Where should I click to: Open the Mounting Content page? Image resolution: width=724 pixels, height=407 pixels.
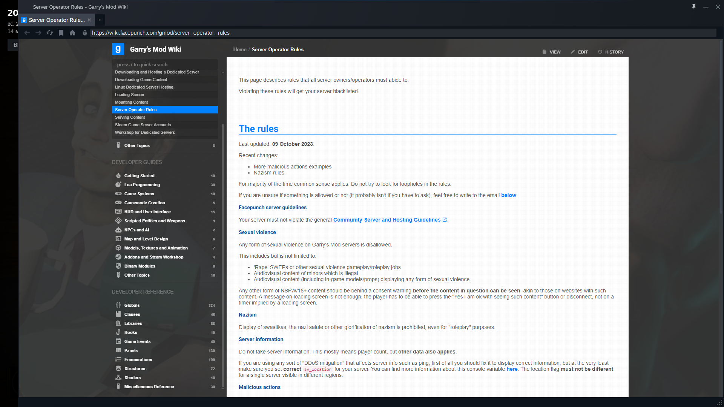(165, 102)
